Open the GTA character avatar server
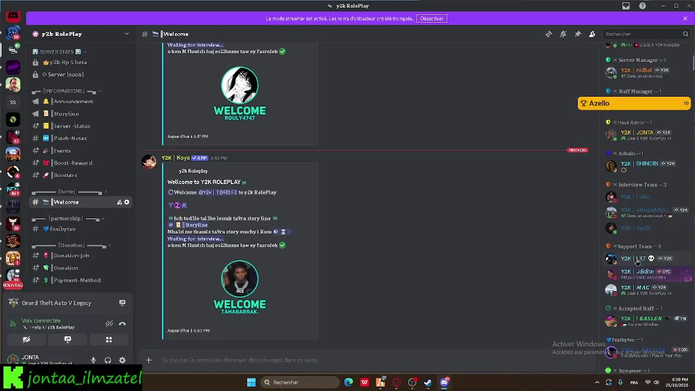 pos(13,85)
